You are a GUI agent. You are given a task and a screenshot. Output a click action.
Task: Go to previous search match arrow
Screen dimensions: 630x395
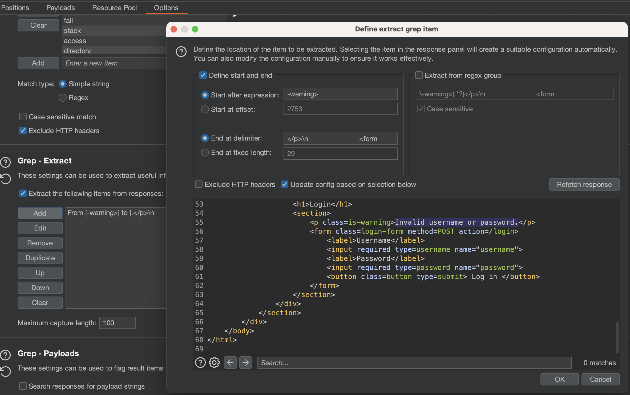point(230,363)
